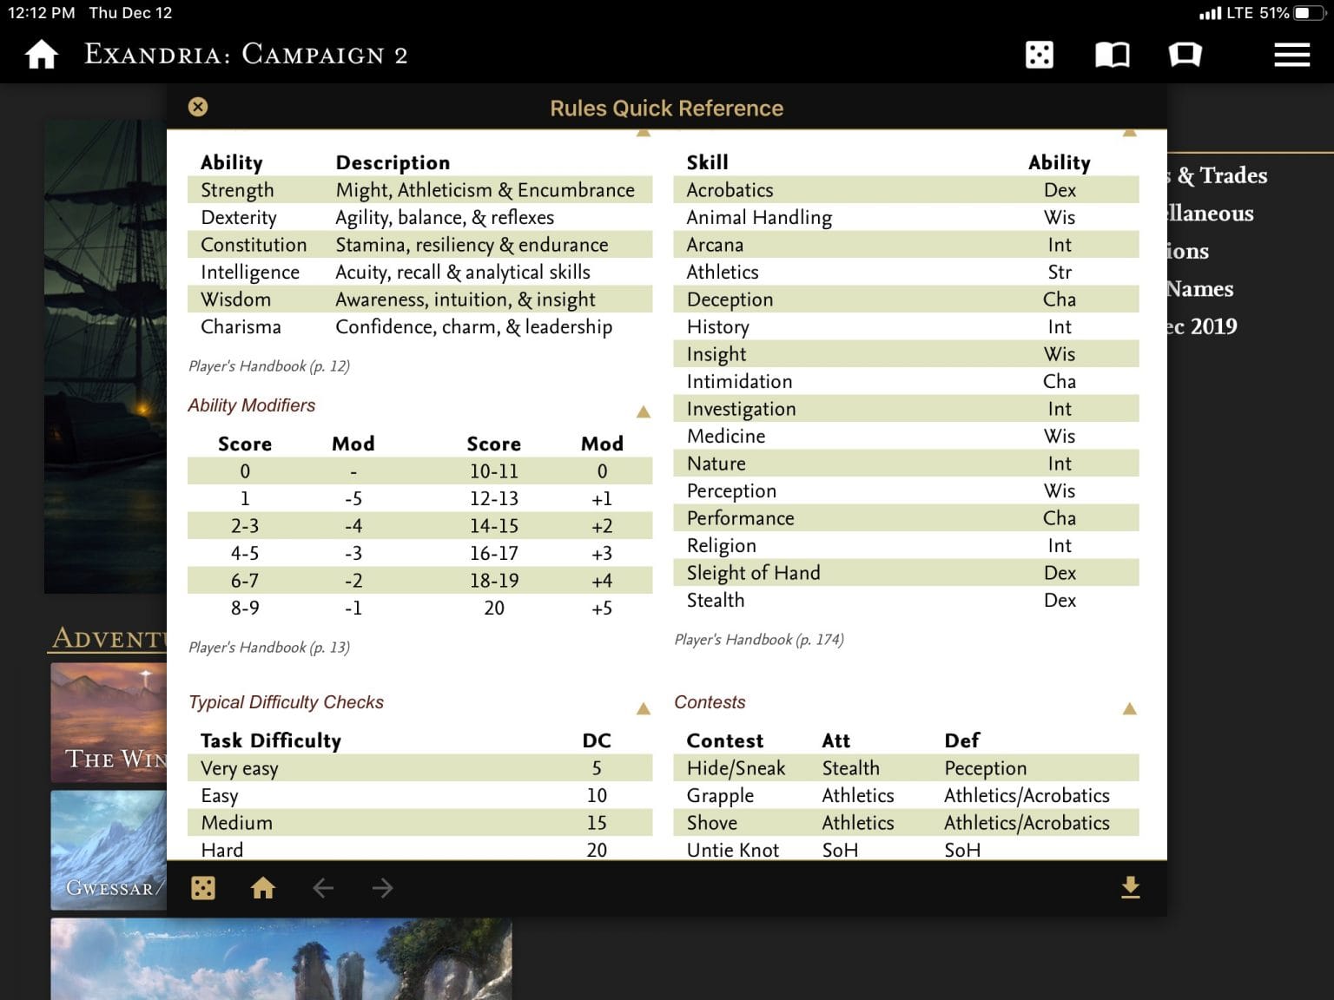1334x1000 pixels.
Task: Open the floating rock landscape thumbnail
Action: coord(281,959)
